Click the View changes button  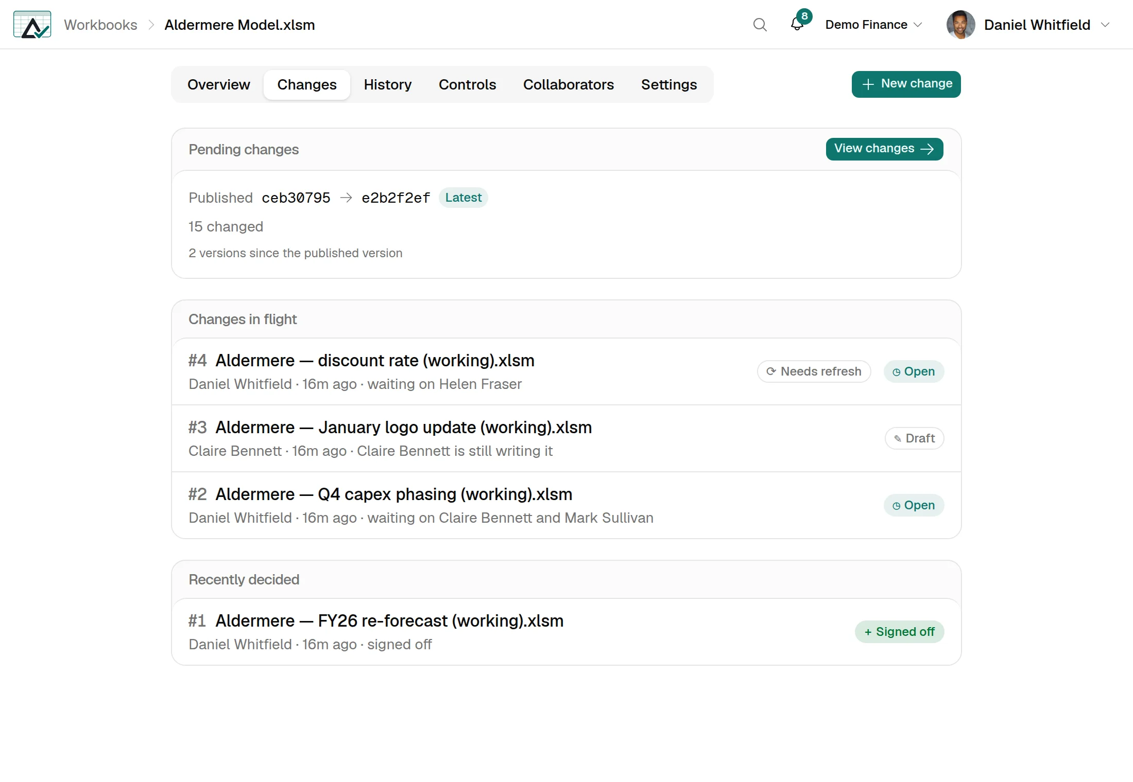click(884, 149)
